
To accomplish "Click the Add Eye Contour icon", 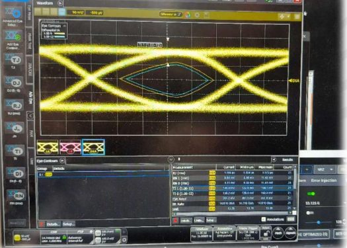I will [x=13, y=36].
